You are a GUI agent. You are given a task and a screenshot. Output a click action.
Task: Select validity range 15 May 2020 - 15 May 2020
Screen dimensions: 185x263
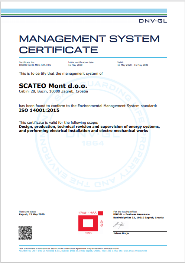point(133,65)
